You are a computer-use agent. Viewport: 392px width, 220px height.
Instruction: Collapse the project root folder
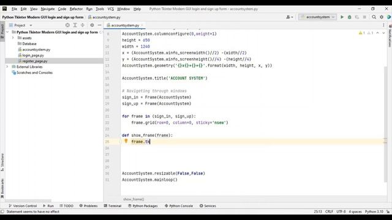[x=7, y=32]
